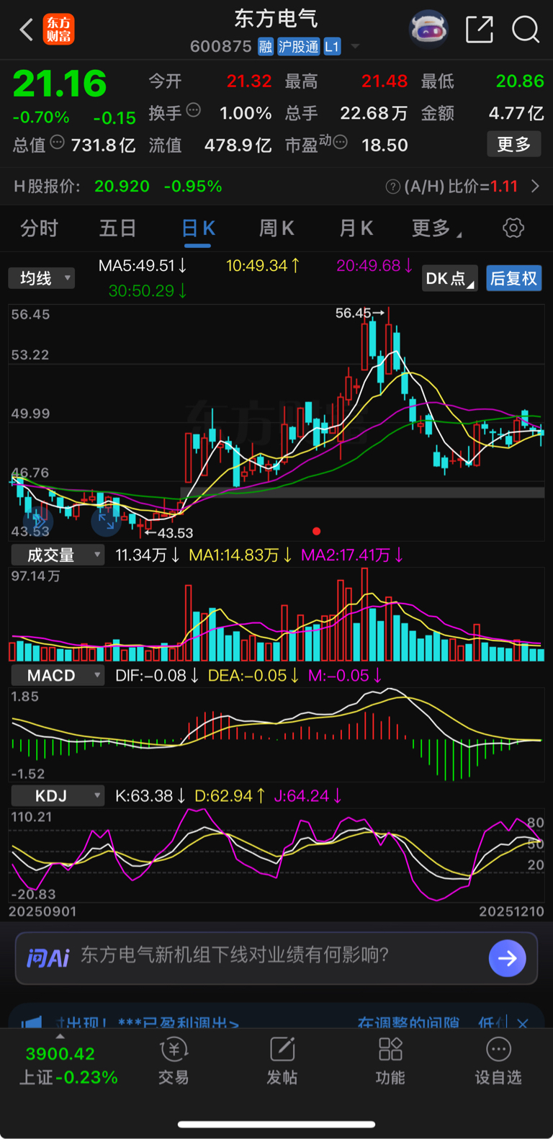Open the stock switcher dropdown arrow
The height and width of the screenshot is (1139, 553).
[x=355, y=47]
